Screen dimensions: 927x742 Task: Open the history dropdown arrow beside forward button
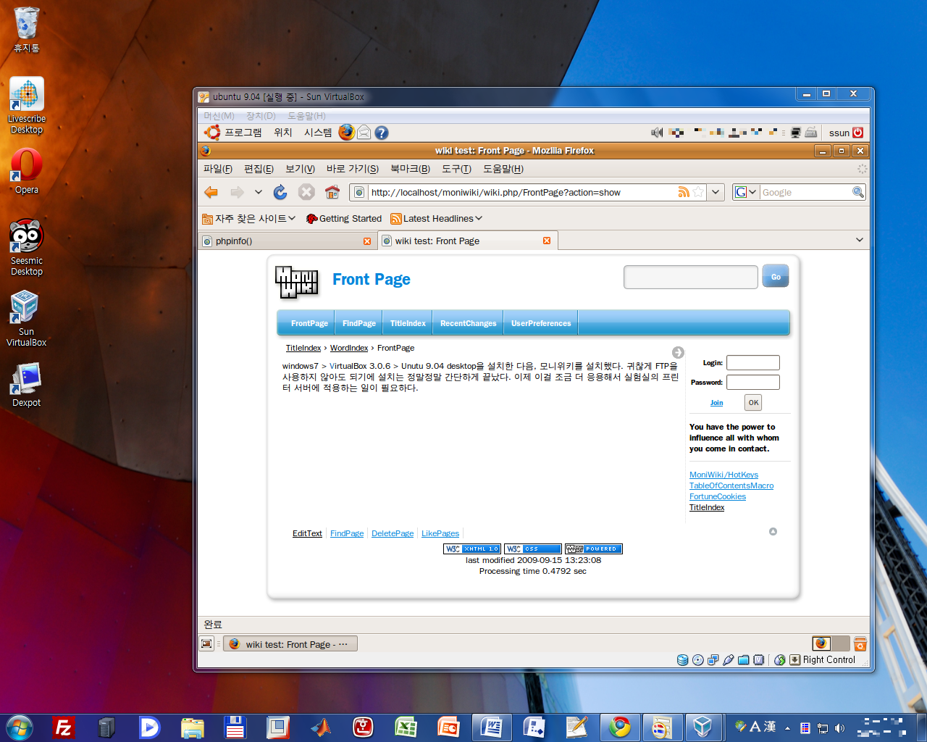click(259, 192)
